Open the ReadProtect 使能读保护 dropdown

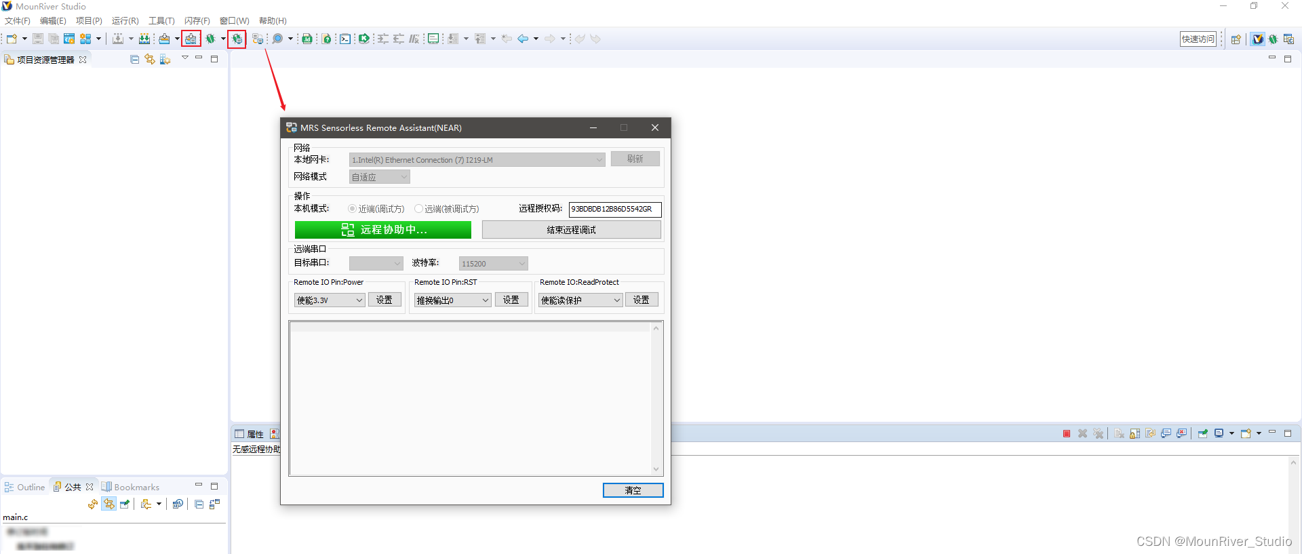580,300
